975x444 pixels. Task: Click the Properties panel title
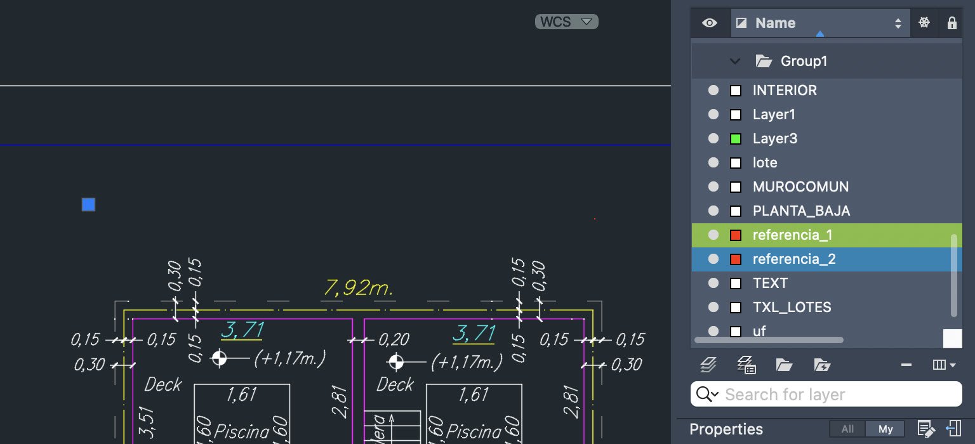coord(726,429)
